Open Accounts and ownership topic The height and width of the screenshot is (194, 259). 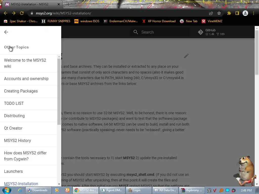(x=28, y=79)
